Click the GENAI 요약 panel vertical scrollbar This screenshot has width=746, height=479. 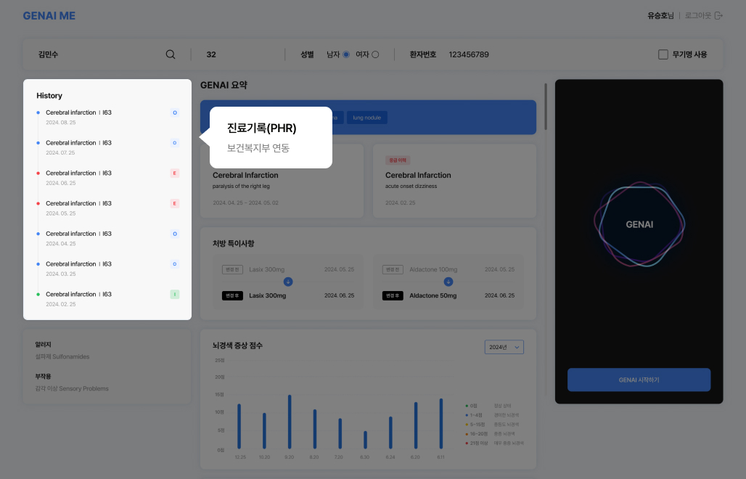[546, 107]
